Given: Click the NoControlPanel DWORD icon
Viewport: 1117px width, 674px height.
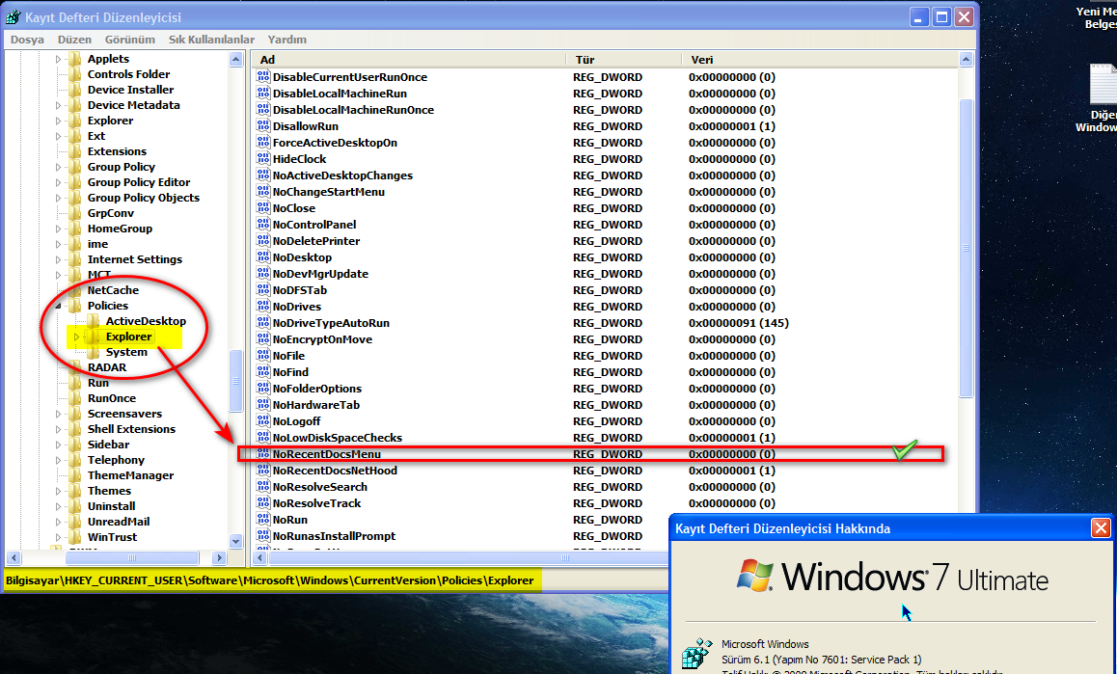Looking at the screenshot, I should [263, 225].
